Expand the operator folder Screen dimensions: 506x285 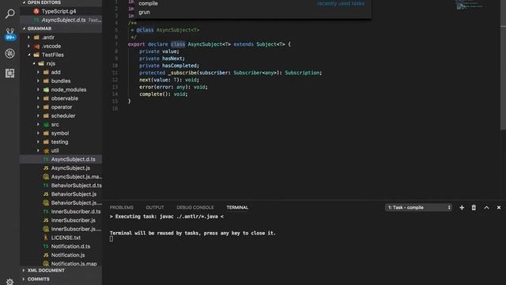coord(62,108)
